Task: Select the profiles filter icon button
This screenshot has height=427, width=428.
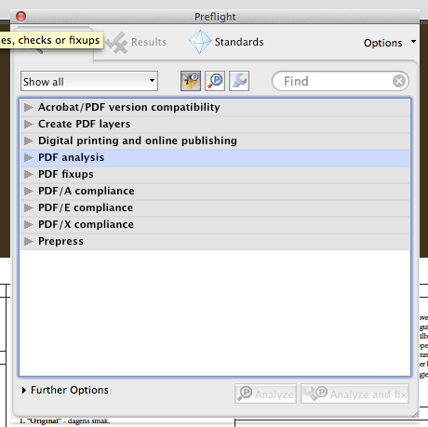Action: [x=191, y=81]
